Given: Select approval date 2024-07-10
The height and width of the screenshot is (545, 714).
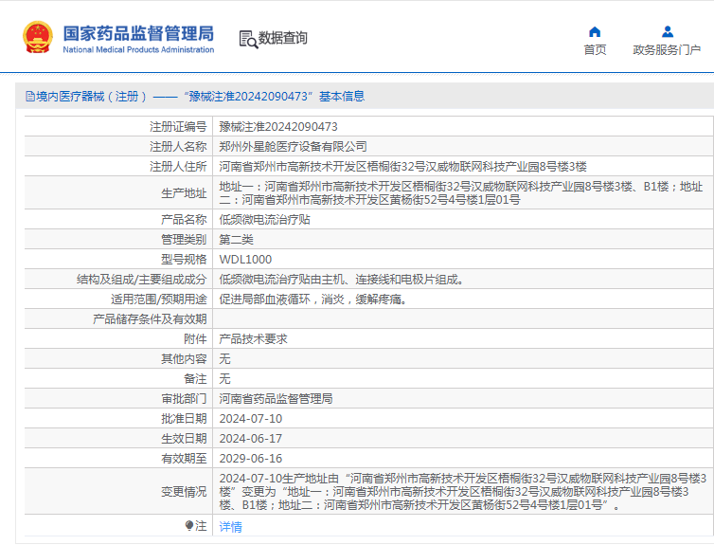Looking at the screenshot, I should pyautogui.click(x=250, y=419).
